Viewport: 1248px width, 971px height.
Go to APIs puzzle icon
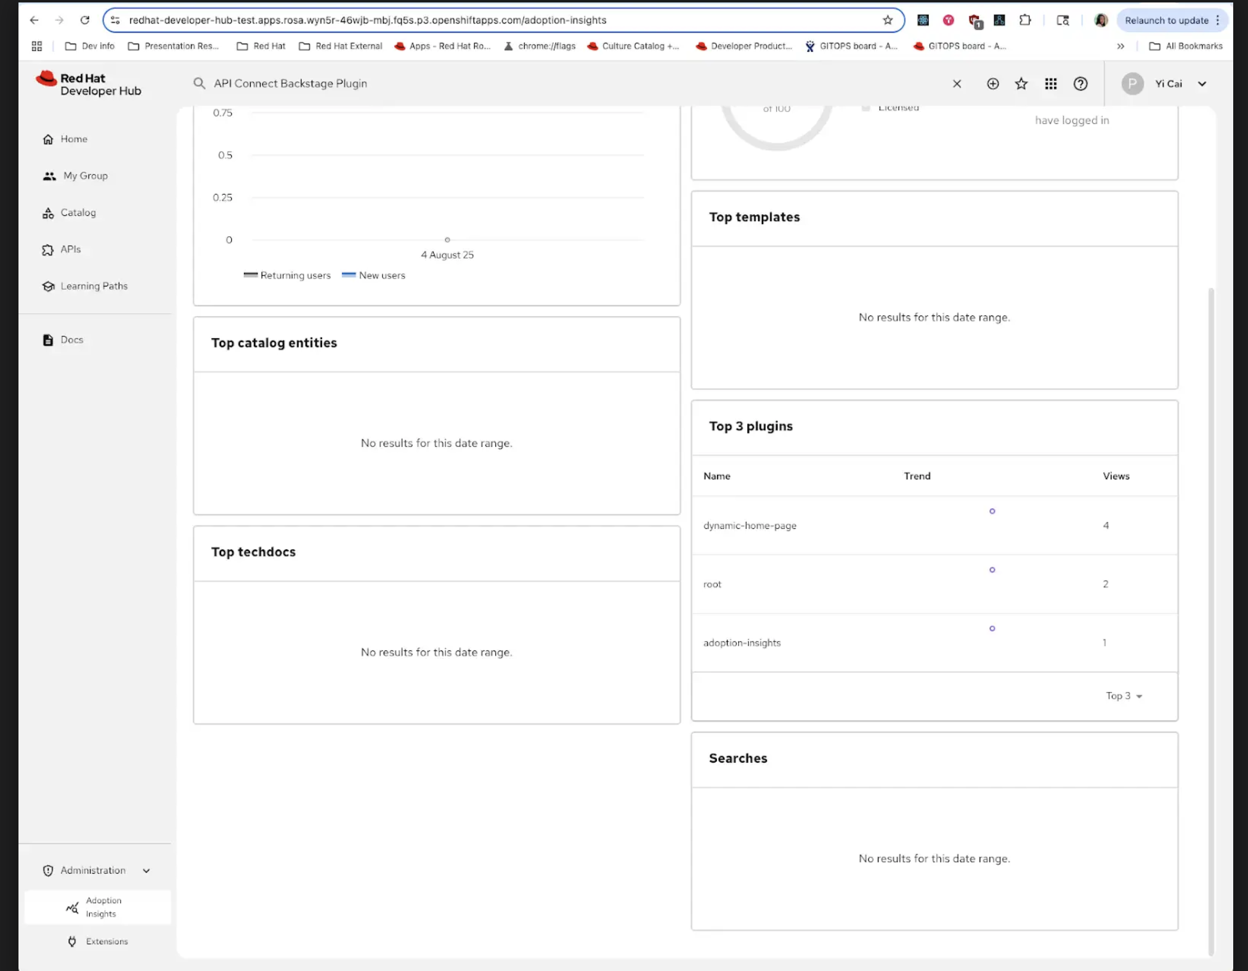click(x=48, y=250)
